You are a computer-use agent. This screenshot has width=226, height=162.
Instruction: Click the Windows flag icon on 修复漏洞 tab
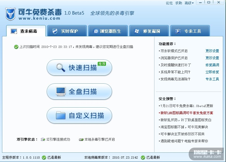tap(137, 31)
